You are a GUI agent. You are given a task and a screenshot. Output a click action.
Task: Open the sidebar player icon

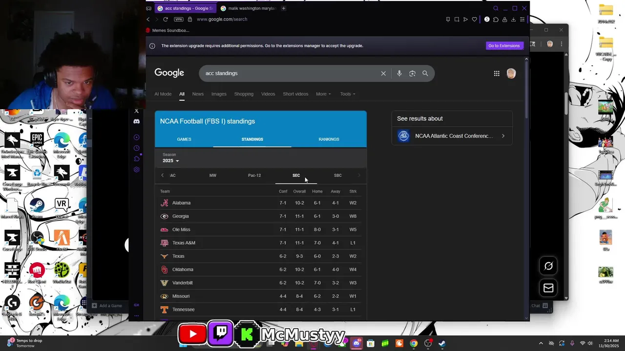click(136, 137)
